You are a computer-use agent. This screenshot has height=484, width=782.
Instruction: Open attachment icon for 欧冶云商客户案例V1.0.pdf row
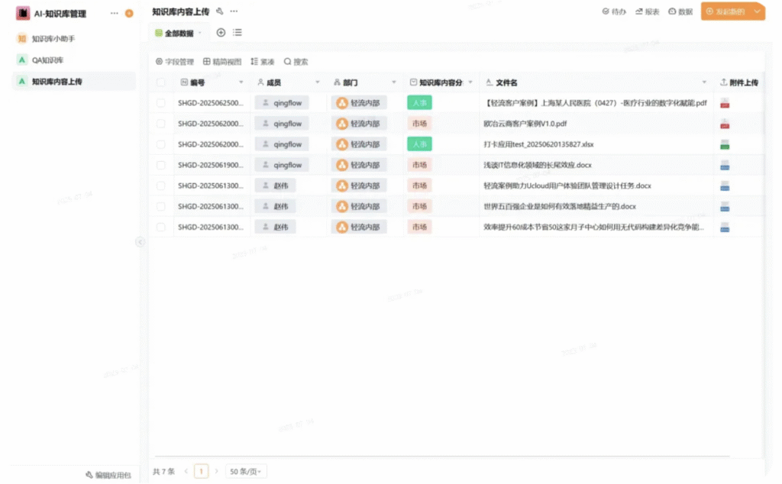pyautogui.click(x=725, y=124)
